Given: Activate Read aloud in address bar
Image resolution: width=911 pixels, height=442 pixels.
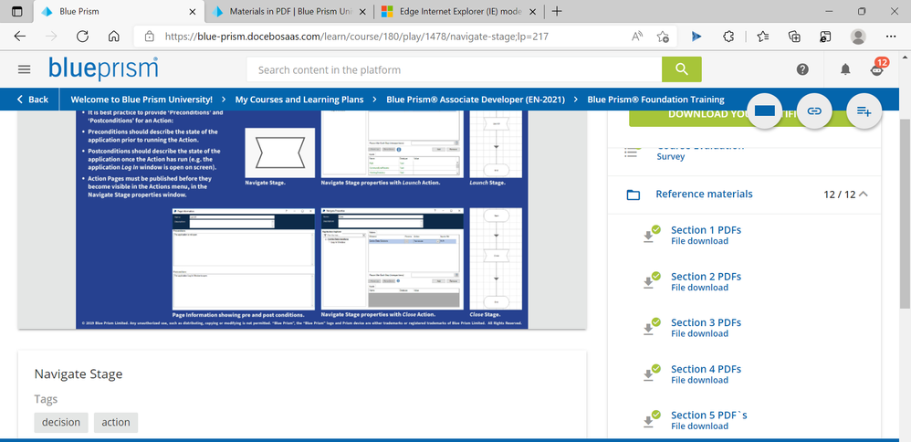Looking at the screenshot, I should pos(637,37).
